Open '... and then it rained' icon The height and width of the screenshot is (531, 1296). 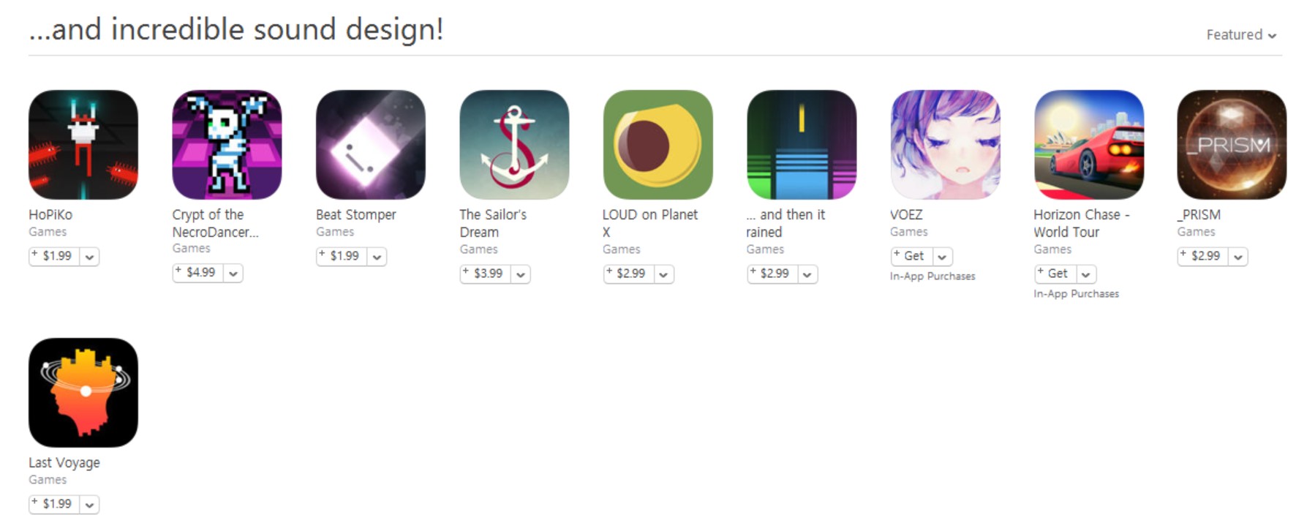tap(802, 145)
